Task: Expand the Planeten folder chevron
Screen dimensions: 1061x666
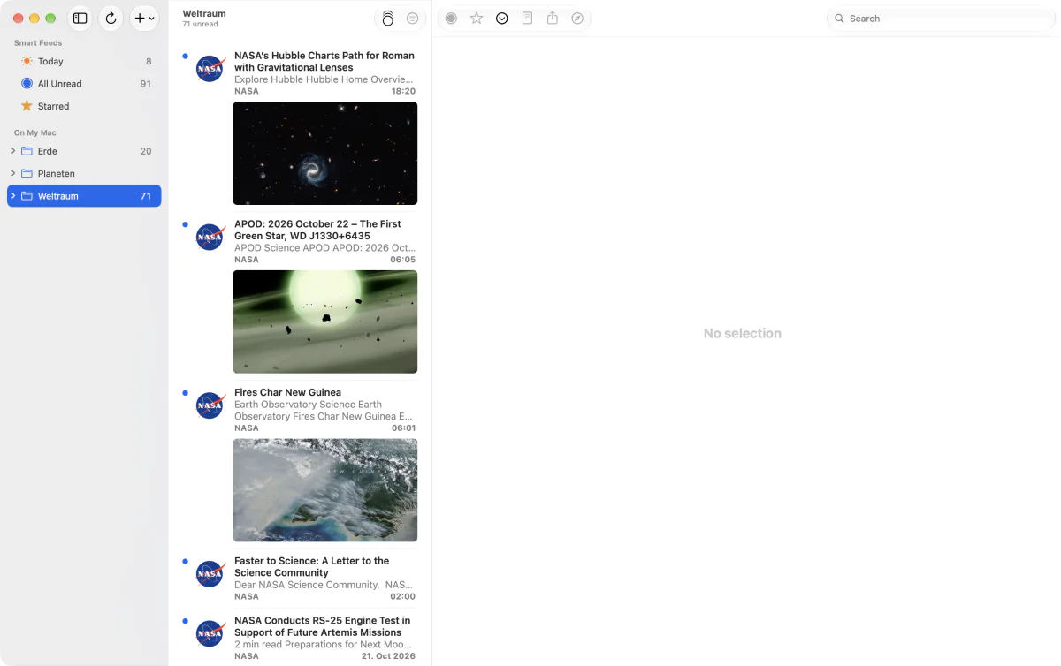Action: point(13,173)
